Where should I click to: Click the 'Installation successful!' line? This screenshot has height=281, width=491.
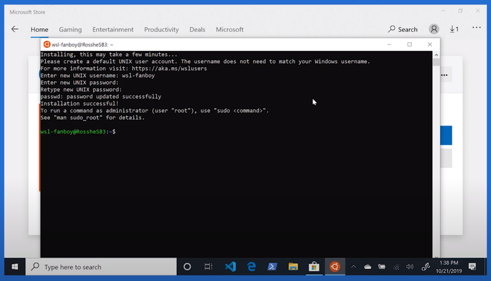tap(80, 103)
